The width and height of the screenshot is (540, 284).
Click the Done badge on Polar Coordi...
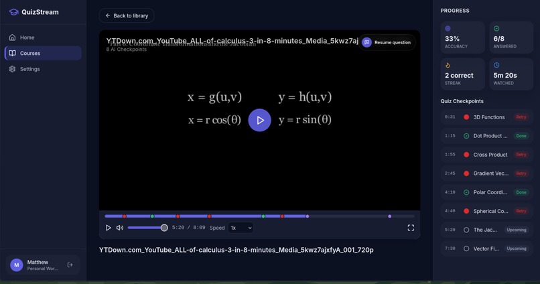coord(521,192)
